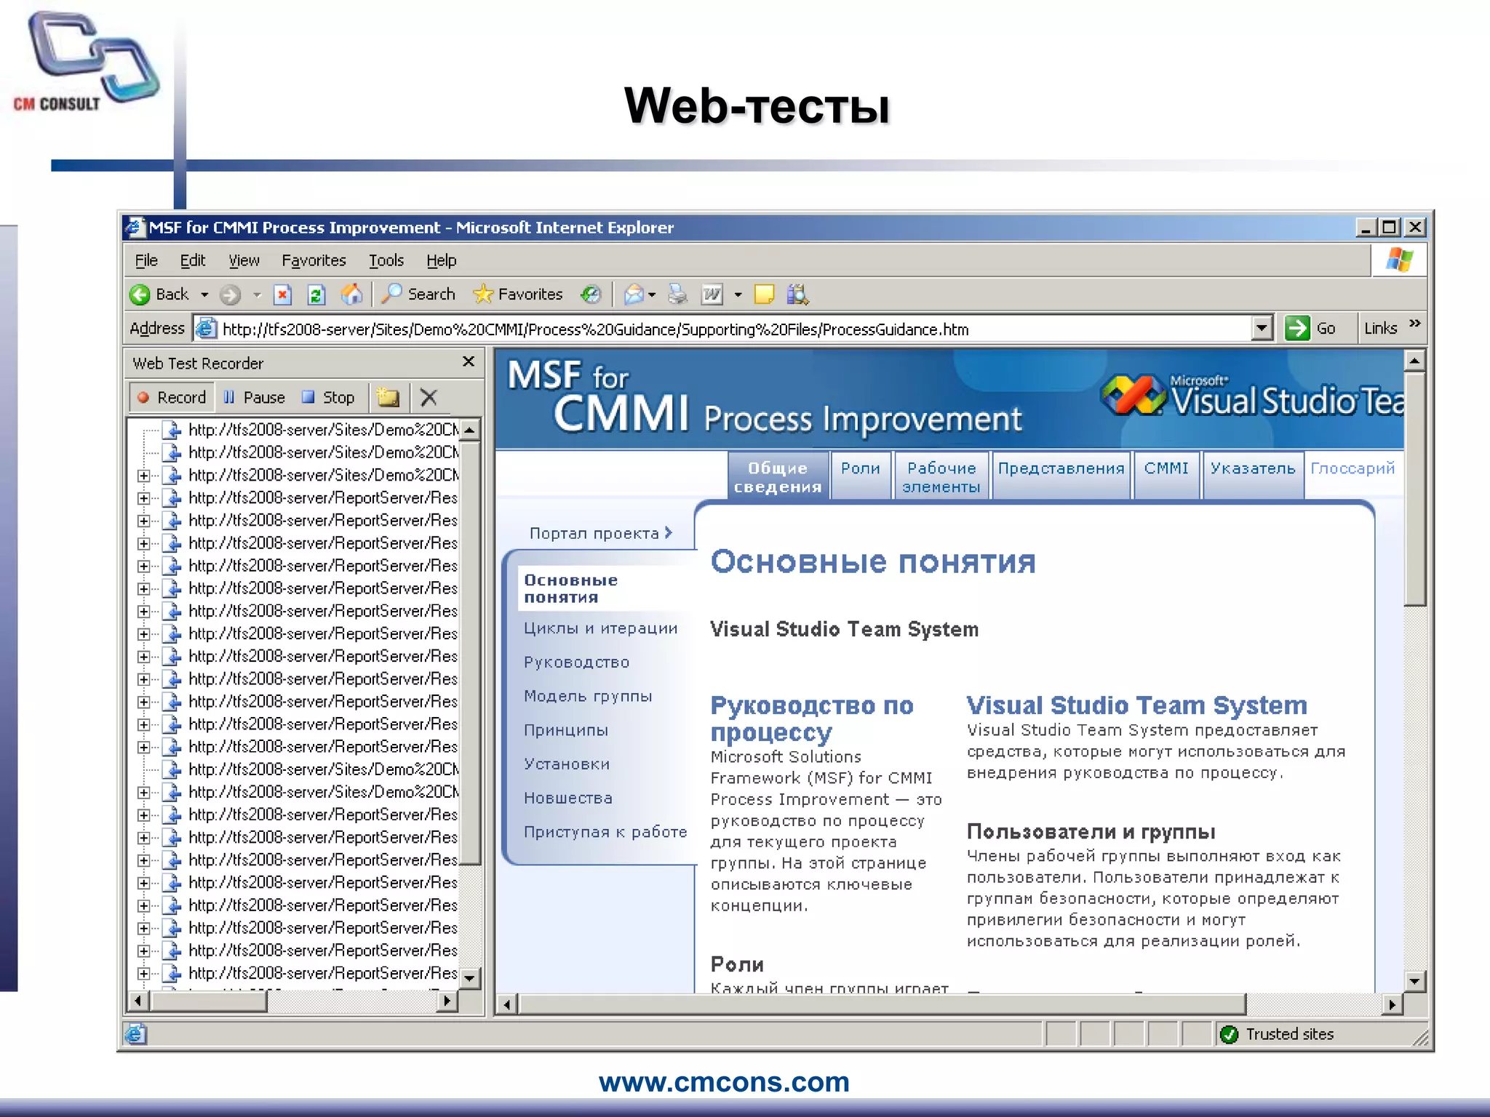Click the Back arrow icon in IE toolbar
The height and width of the screenshot is (1117, 1490).
pyautogui.click(x=139, y=295)
